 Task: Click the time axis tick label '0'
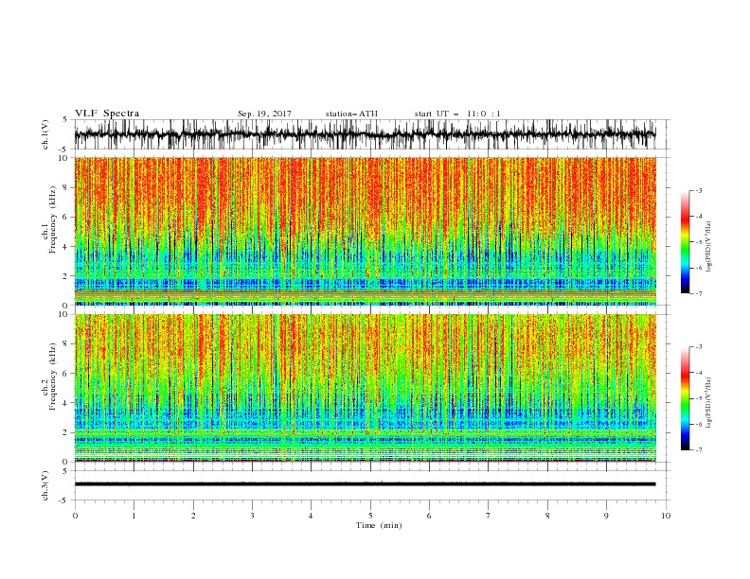pyautogui.click(x=75, y=516)
